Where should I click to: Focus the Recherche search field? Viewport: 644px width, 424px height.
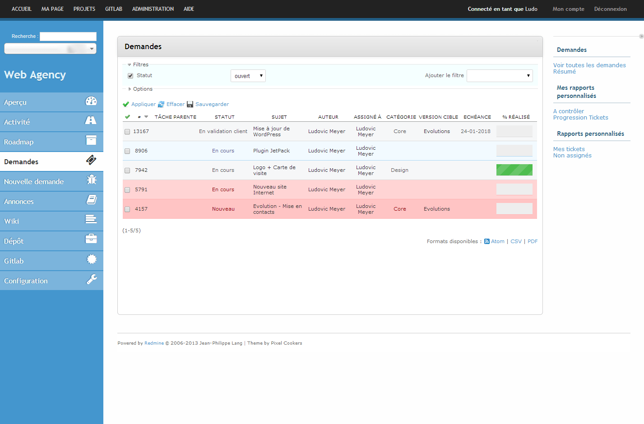coord(68,37)
